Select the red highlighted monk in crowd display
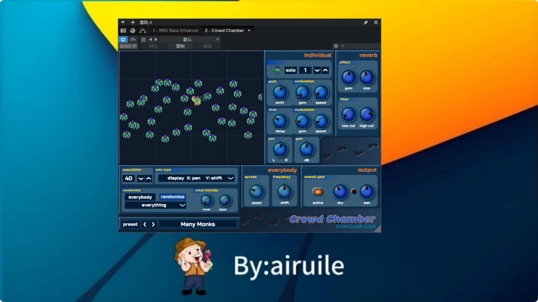Image resolution: width=538 pixels, height=302 pixels. click(x=196, y=100)
